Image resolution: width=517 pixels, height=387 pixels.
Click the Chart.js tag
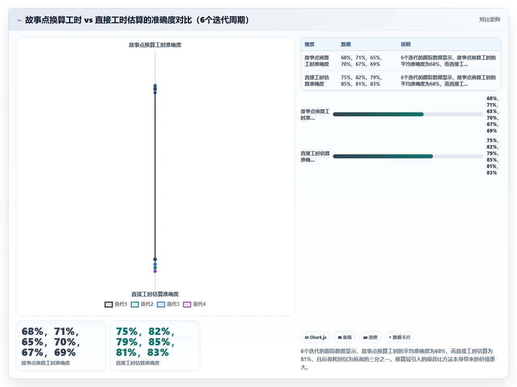coord(315,337)
